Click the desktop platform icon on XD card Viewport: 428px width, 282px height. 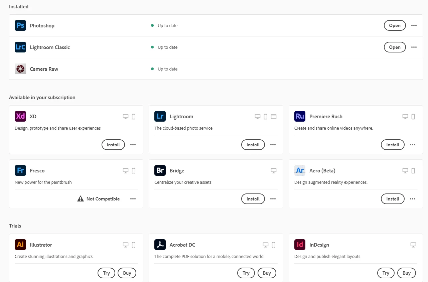click(x=126, y=117)
